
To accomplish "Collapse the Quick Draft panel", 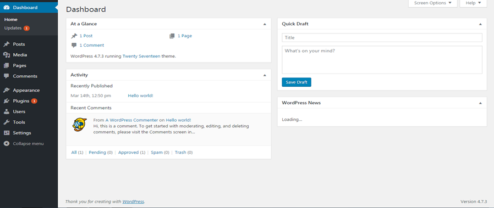I will click(480, 24).
